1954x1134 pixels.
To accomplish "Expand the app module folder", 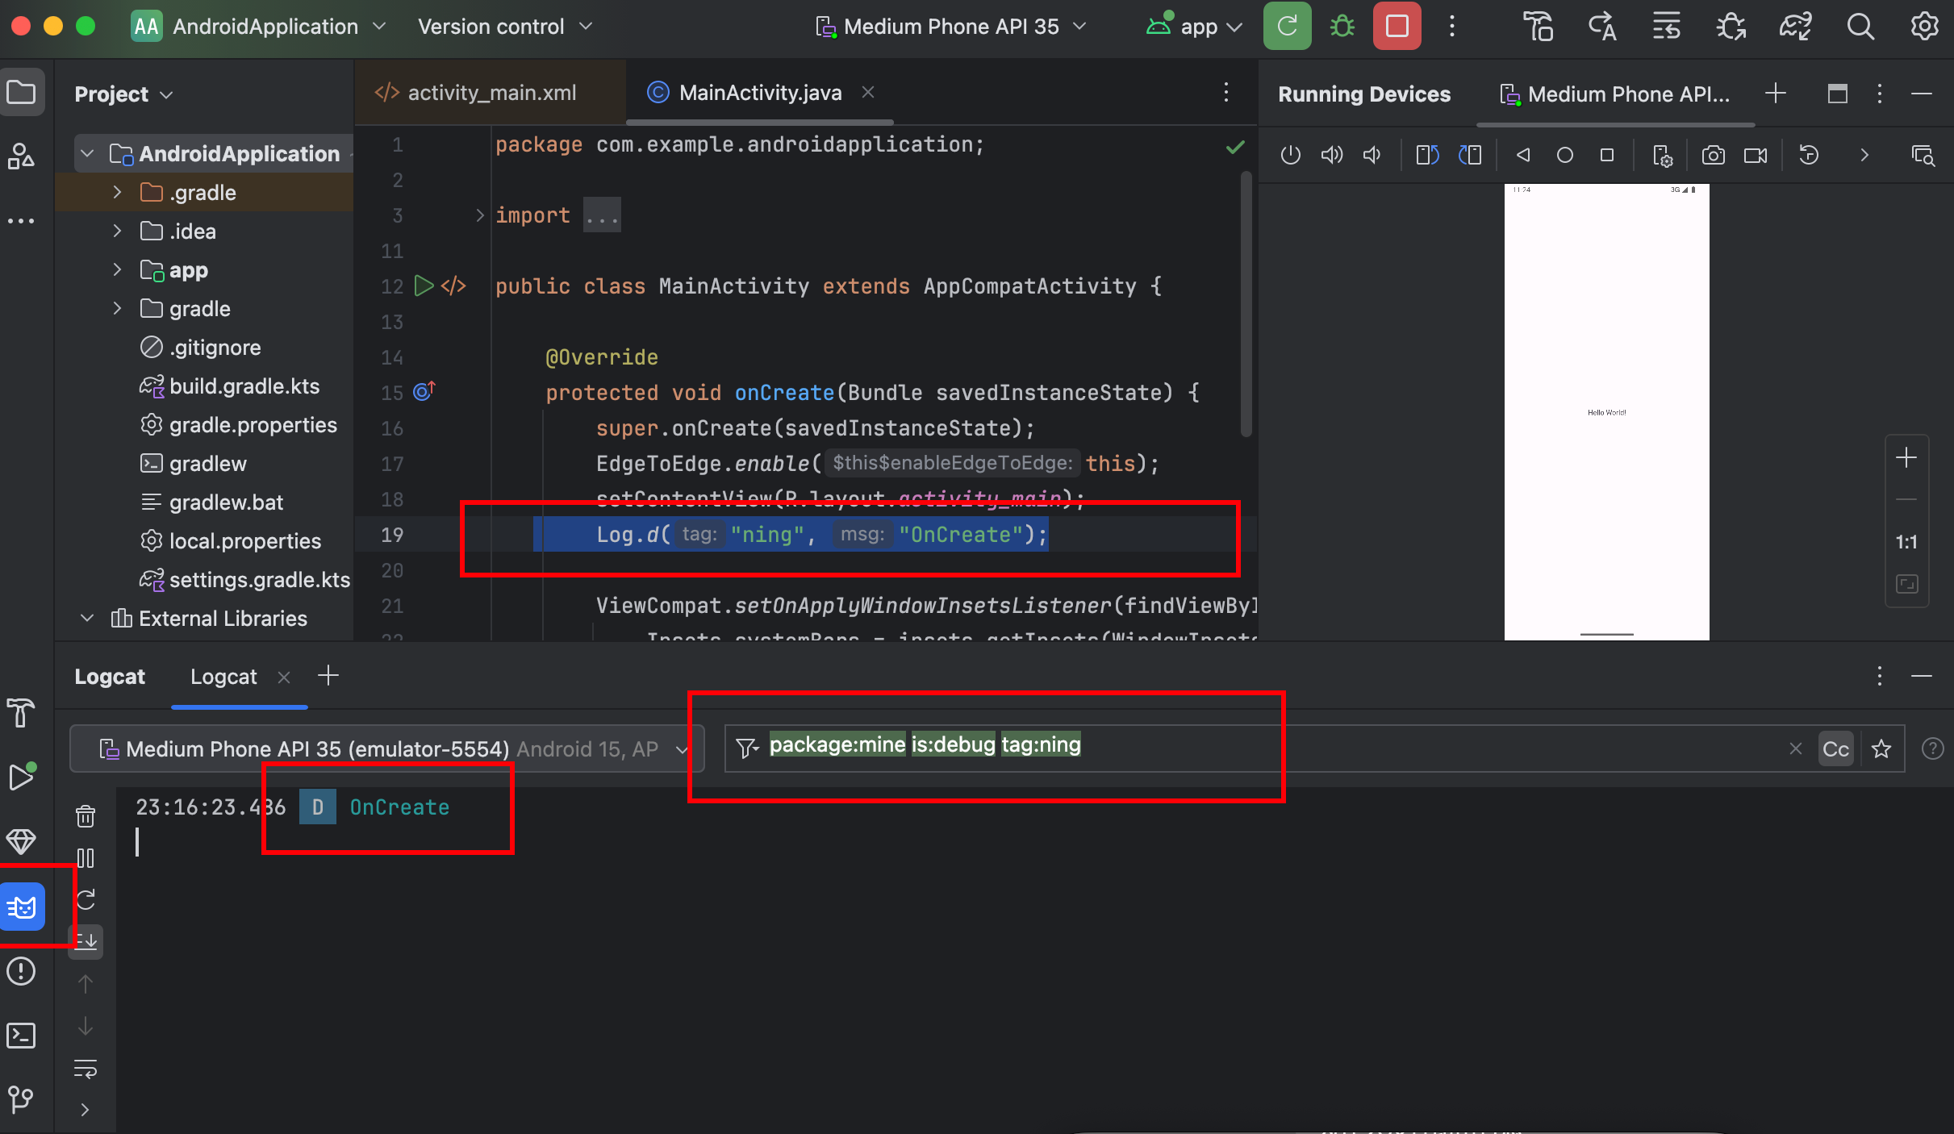I will pos(117,269).
